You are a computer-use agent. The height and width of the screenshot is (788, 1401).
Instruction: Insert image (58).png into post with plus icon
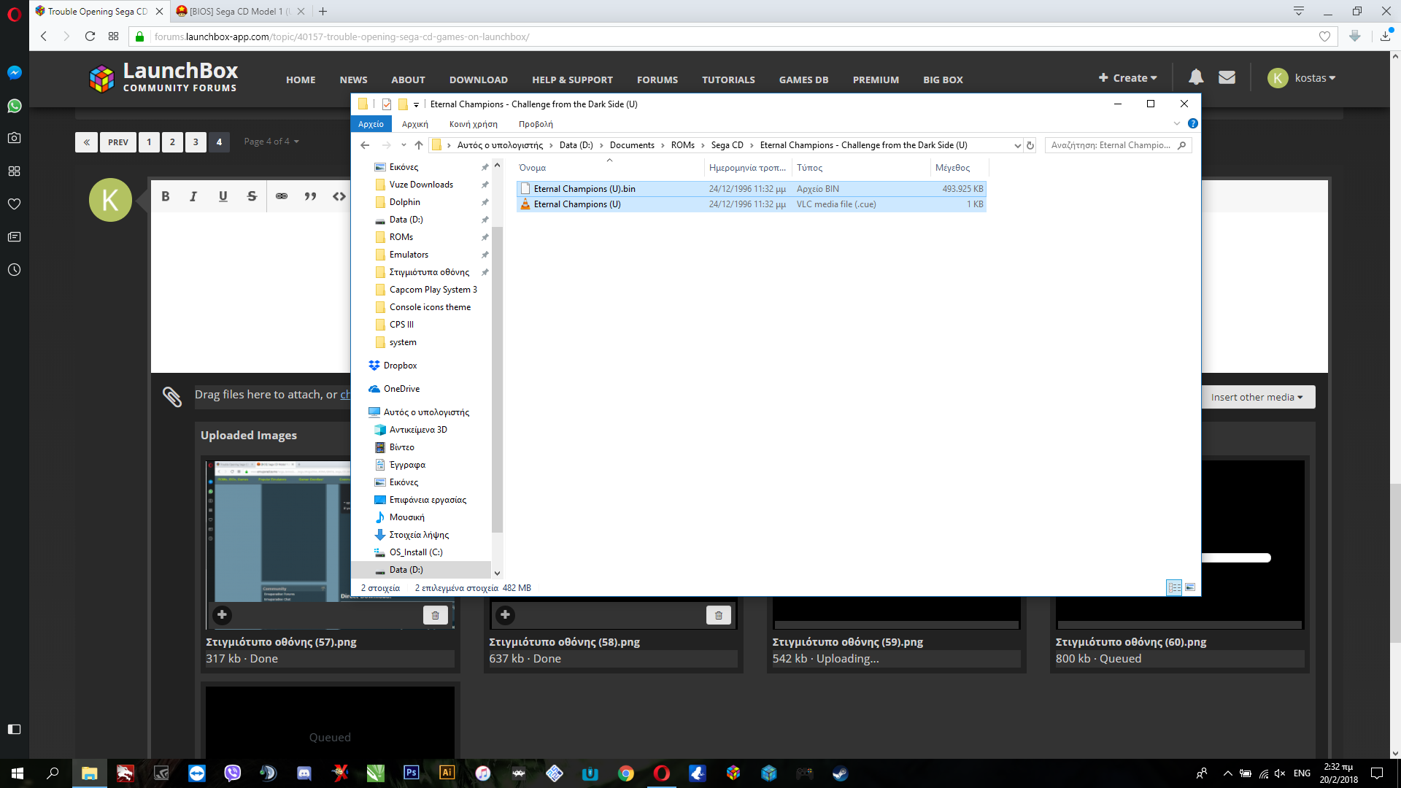[x=505, y=614]
